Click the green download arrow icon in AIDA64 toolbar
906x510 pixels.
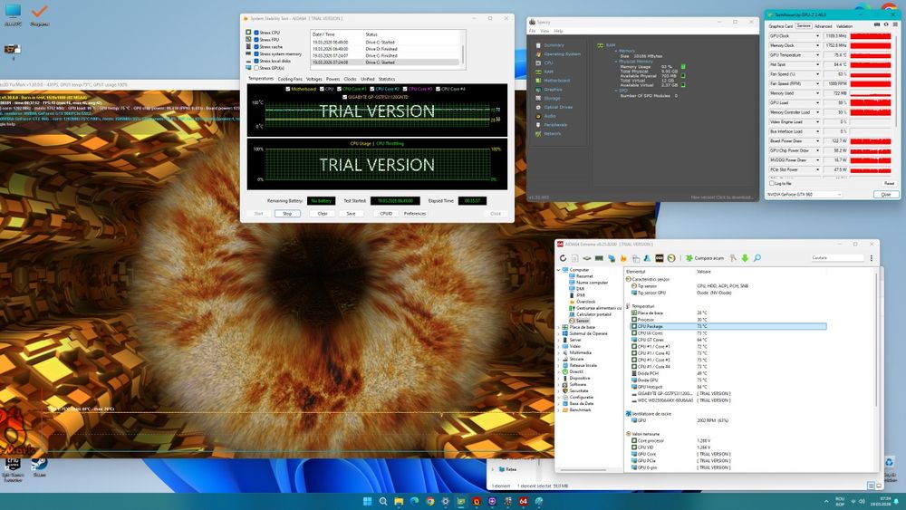coord(745,257)
